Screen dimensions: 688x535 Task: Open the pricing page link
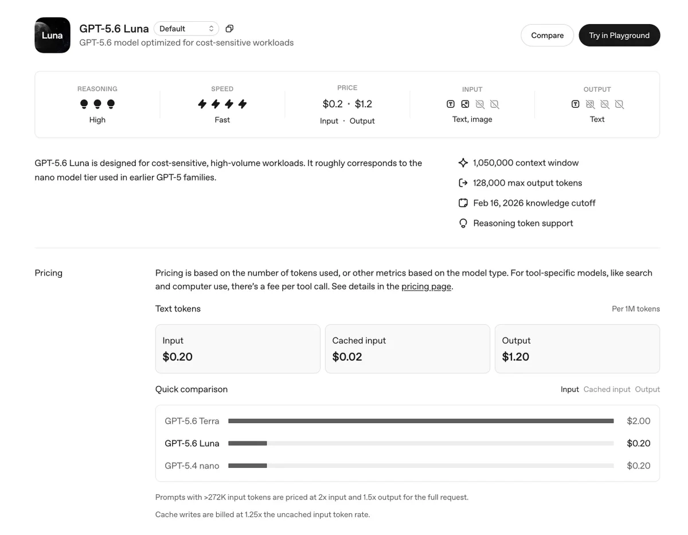(426, 286)
